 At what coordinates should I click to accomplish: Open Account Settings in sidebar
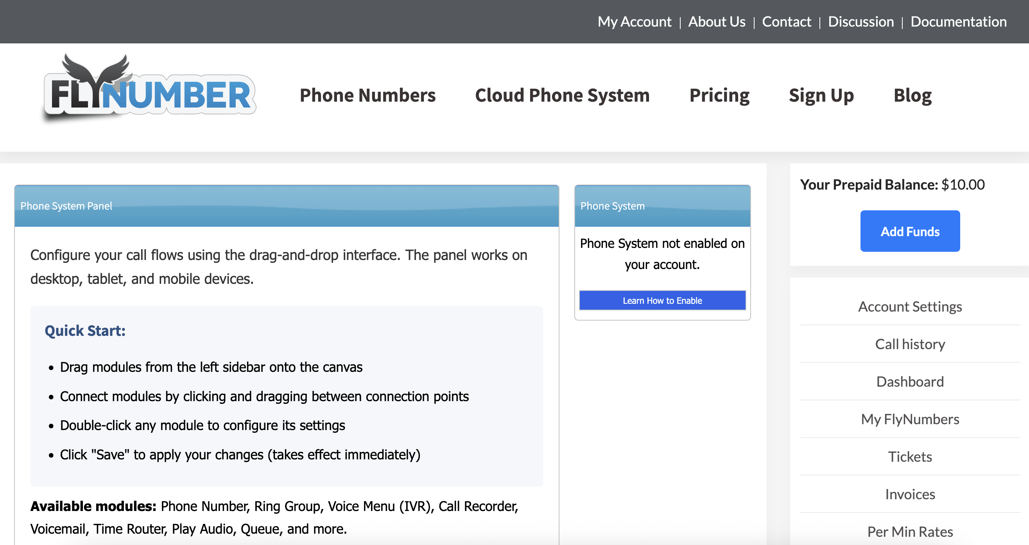[x=909, y=307]
